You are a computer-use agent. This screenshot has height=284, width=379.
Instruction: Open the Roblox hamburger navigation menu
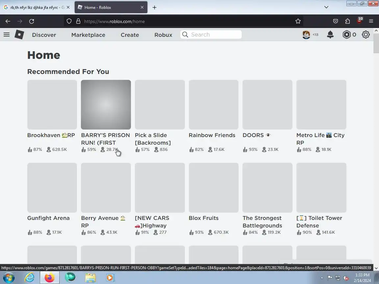pyautogui.click(x=7, y=35)
